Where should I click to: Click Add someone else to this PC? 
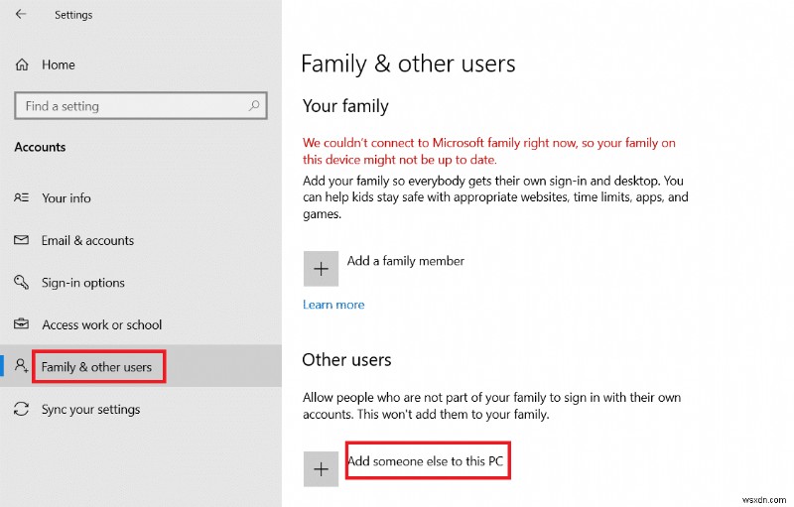tap(427, 461)
